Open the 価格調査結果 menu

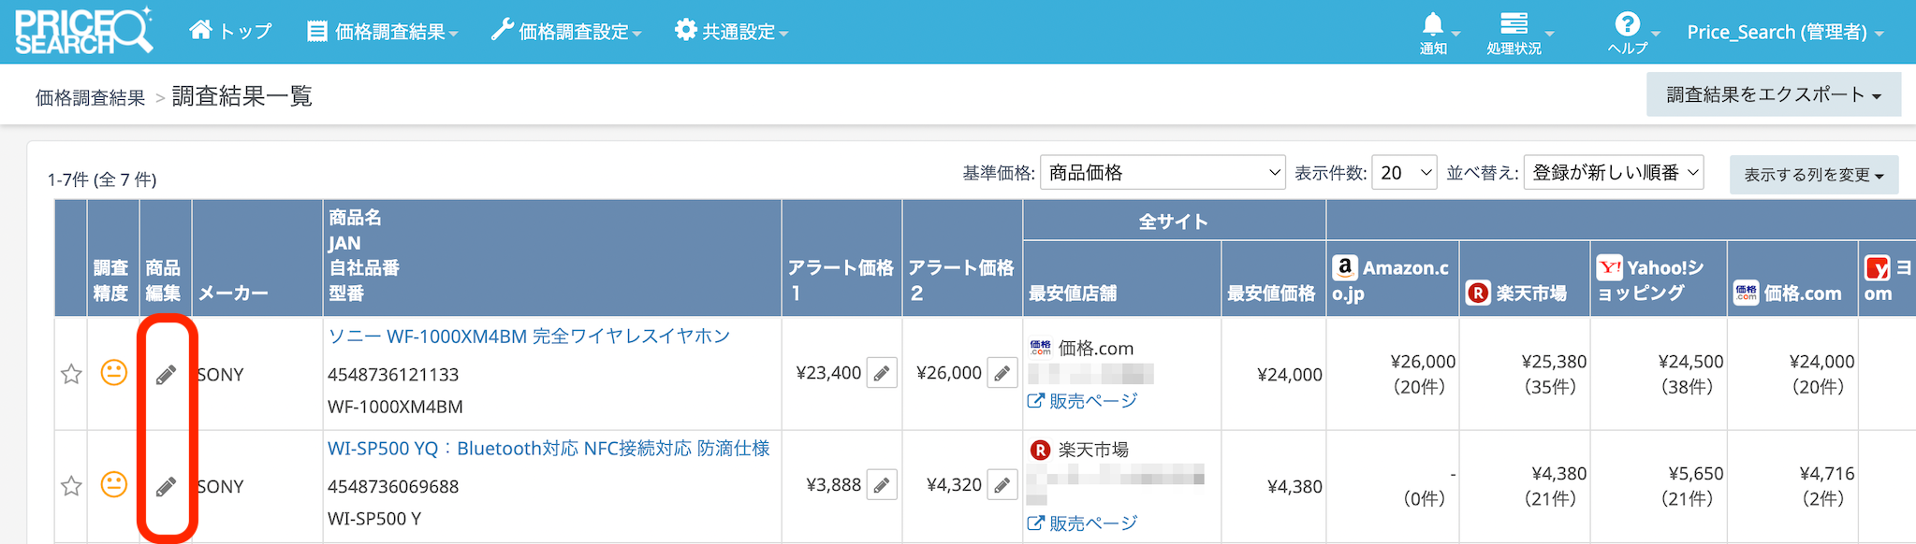383,32
